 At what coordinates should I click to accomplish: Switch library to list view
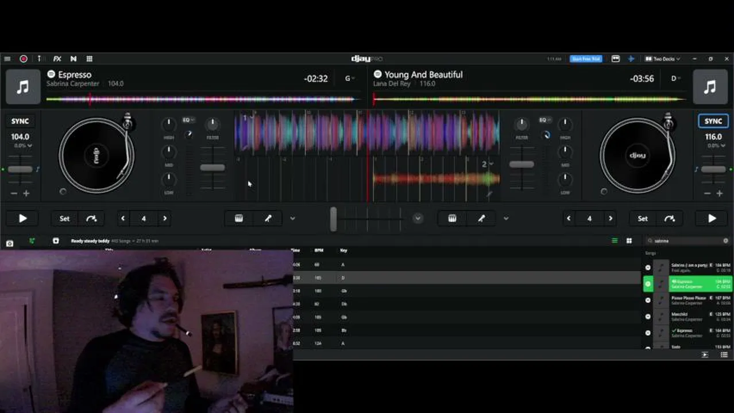click(615, 241)
